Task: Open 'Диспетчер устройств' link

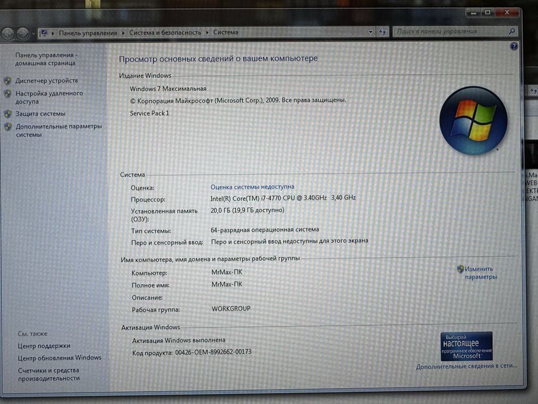Action: 47,80
